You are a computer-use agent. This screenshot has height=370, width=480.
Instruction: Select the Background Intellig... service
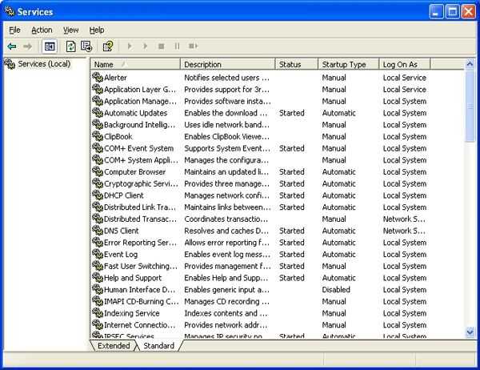pos(139,125)
